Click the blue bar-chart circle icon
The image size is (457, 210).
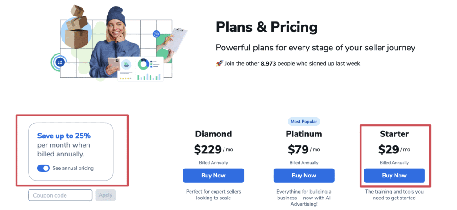tap(60, 62)
